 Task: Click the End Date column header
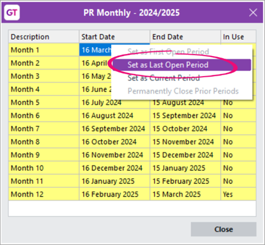[x=185, y=37]
